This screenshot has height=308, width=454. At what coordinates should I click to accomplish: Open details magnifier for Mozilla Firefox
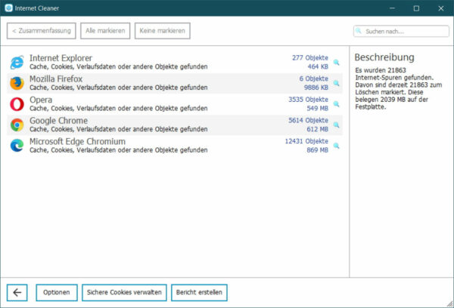coord(336,83)
